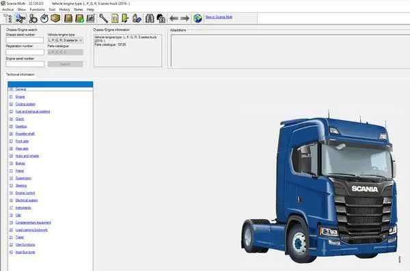The height and width of the screenshot is (271, 410).
Task: Click the globe icon in the toolbar
Action: coord(197,18)
